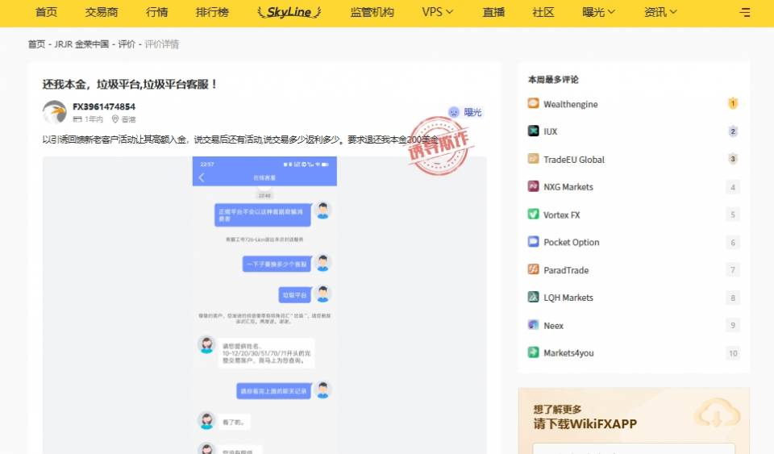Click the Wealthengine broker logo icon

533,103
